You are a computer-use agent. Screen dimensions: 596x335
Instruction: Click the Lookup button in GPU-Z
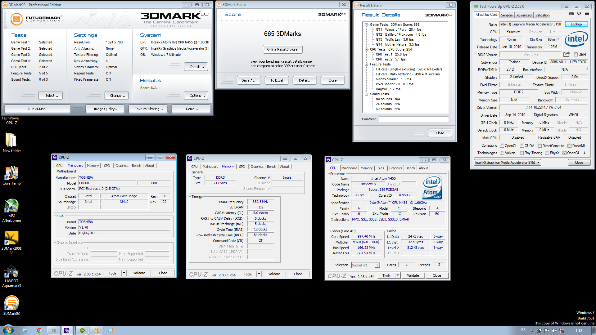pyautogui.click(x=576, y=24)
